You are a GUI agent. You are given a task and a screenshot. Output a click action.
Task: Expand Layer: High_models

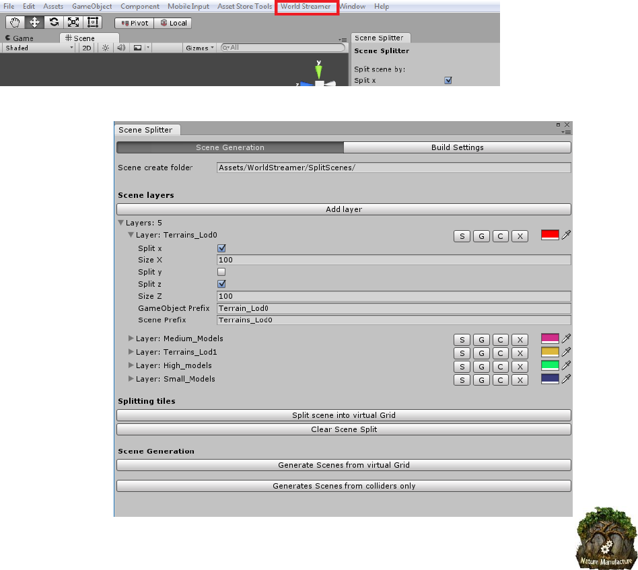coord(131,365)
